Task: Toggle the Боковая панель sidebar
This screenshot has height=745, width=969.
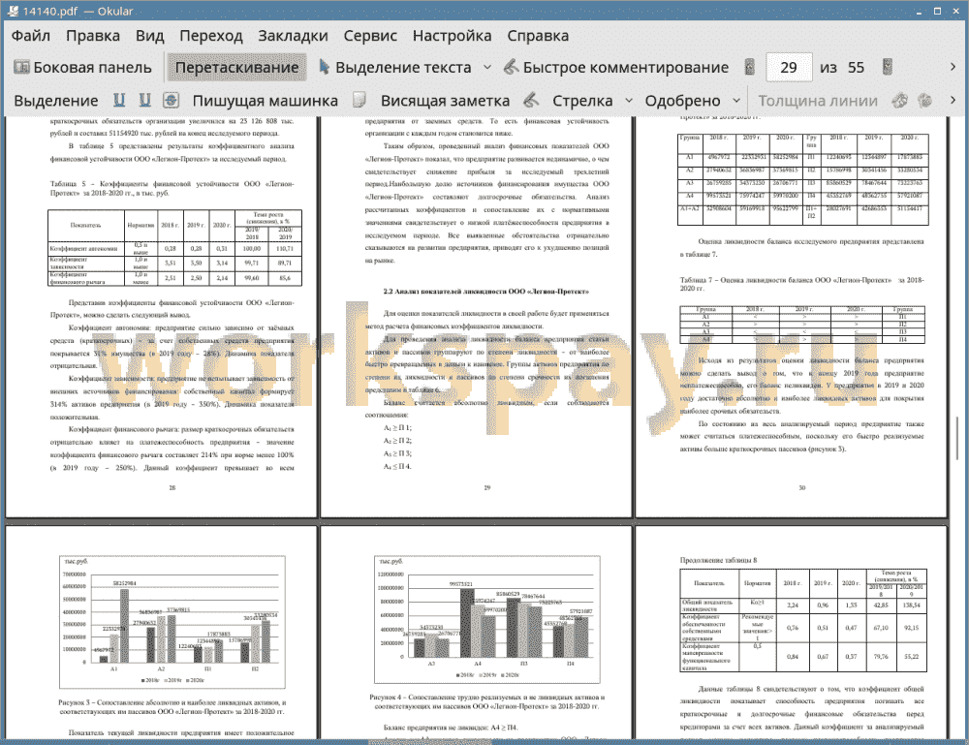Action: (82, 68)
